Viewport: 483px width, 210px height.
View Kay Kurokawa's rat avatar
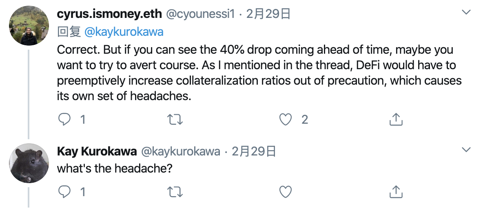(29, 163)
